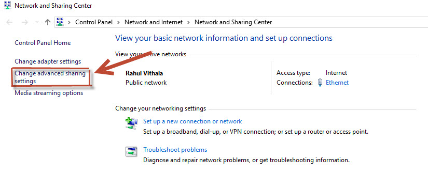
Task: Click Set up a new connection or network
Action: click(x=192, y=121)
